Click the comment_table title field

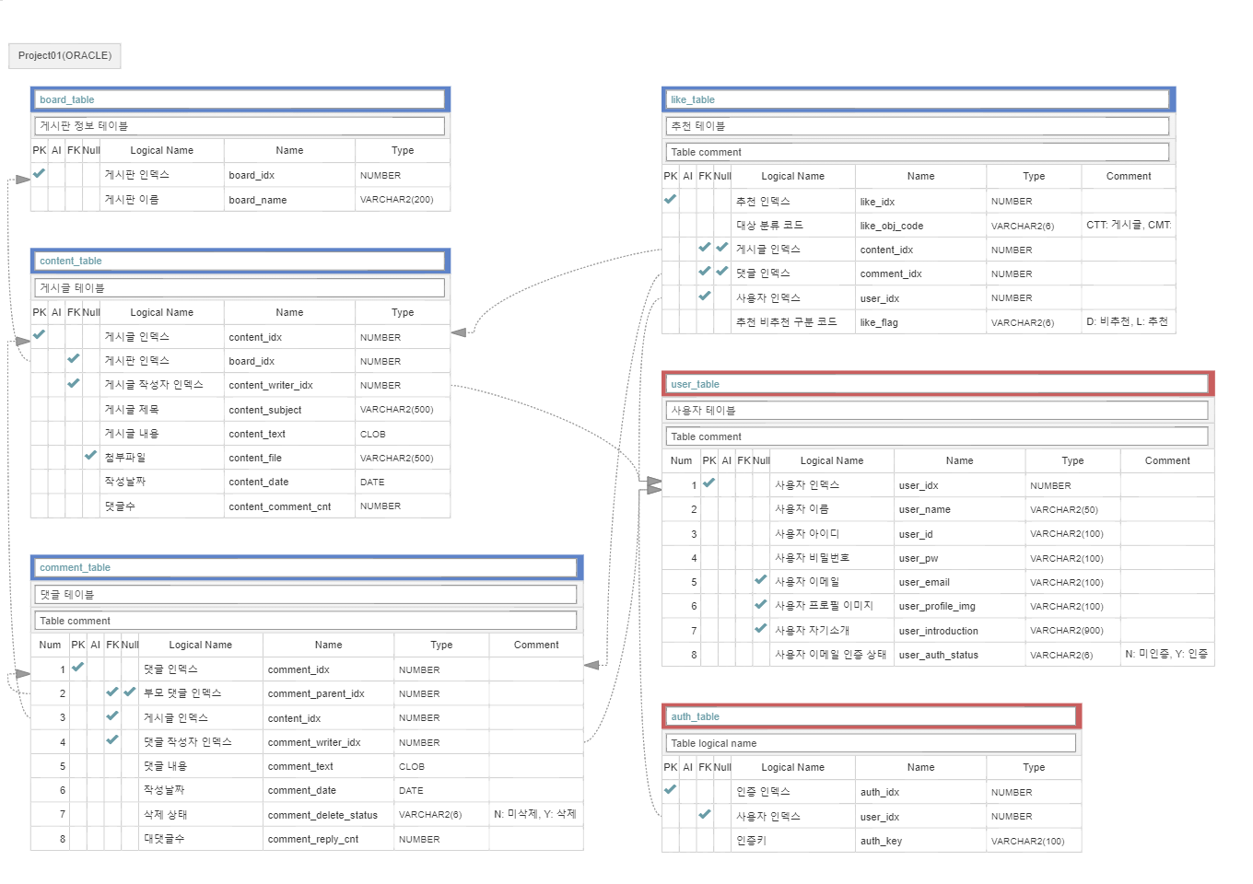(x=306, y=567)
